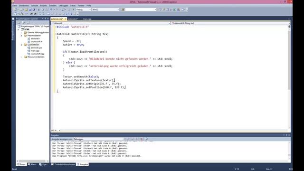This screenshot has height=171, width=304.
Task: Collapse the SFML project node
Action: click(x=19, y=29)
